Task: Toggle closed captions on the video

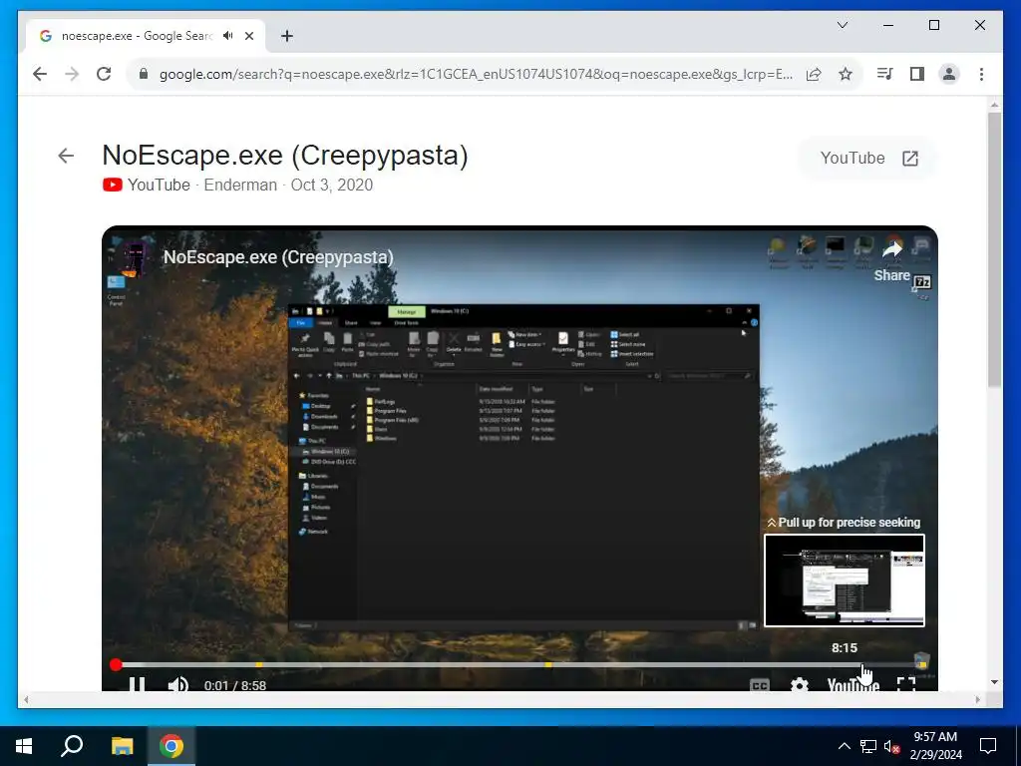Action: (x=760, y=684)
